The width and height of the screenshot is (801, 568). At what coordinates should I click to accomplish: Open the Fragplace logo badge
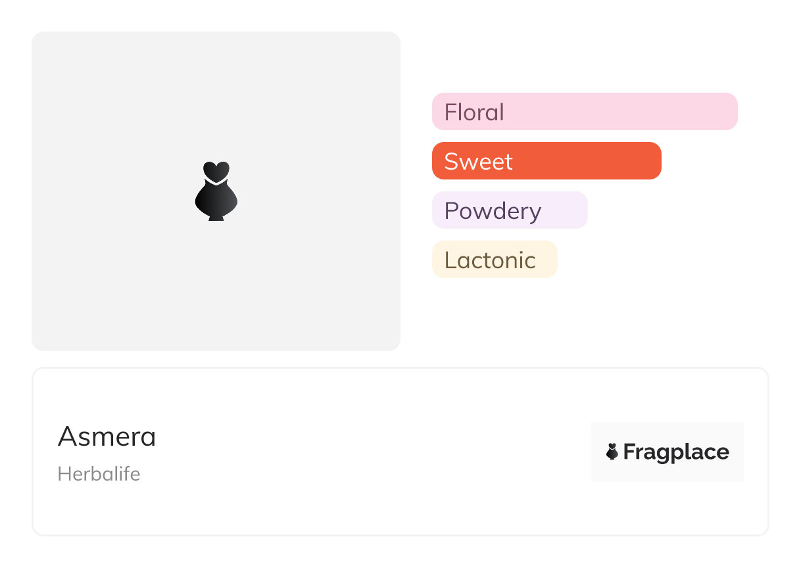click(667, 452)
